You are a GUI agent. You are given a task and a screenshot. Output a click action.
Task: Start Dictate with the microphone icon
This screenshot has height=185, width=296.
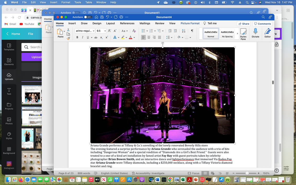[x=255, y=33]
